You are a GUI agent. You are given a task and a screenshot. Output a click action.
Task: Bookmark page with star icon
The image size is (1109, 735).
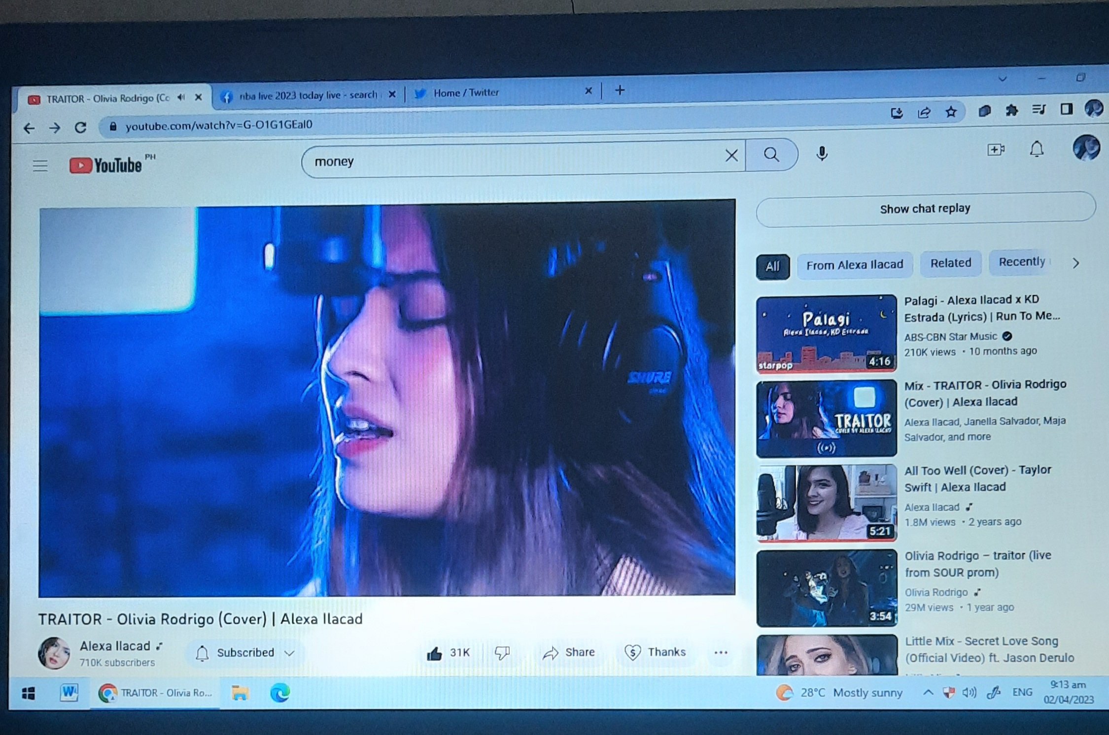point(951,112)
